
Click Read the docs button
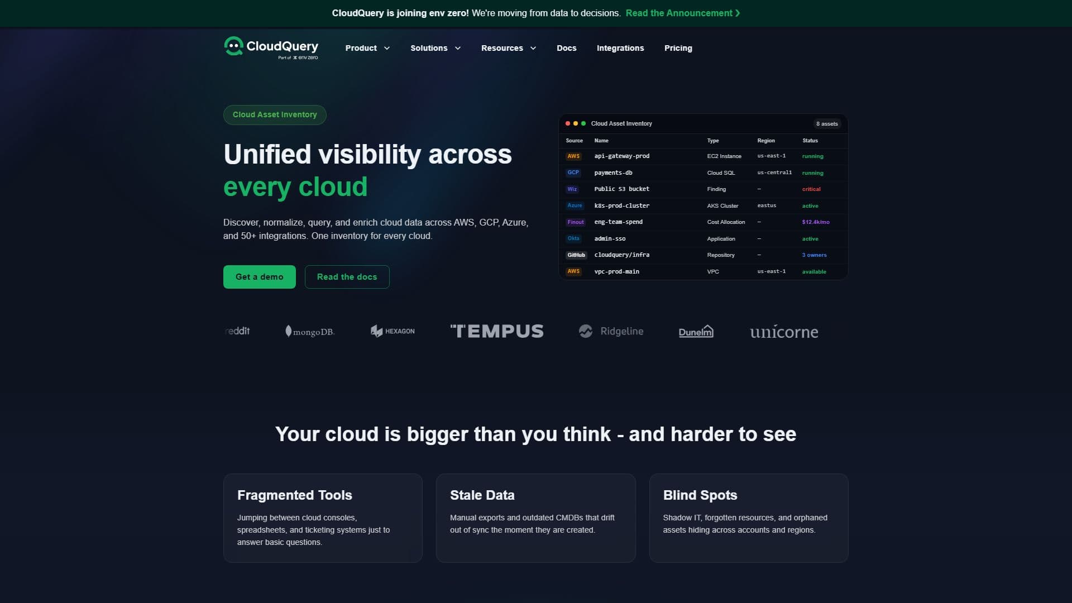(x=347, y=277)
